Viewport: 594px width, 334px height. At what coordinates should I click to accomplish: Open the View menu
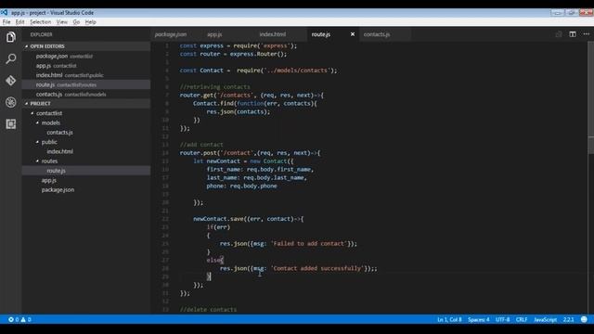[62, 22]
